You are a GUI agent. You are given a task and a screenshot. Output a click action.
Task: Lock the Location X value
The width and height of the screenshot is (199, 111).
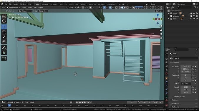click(x=193, y=67)
